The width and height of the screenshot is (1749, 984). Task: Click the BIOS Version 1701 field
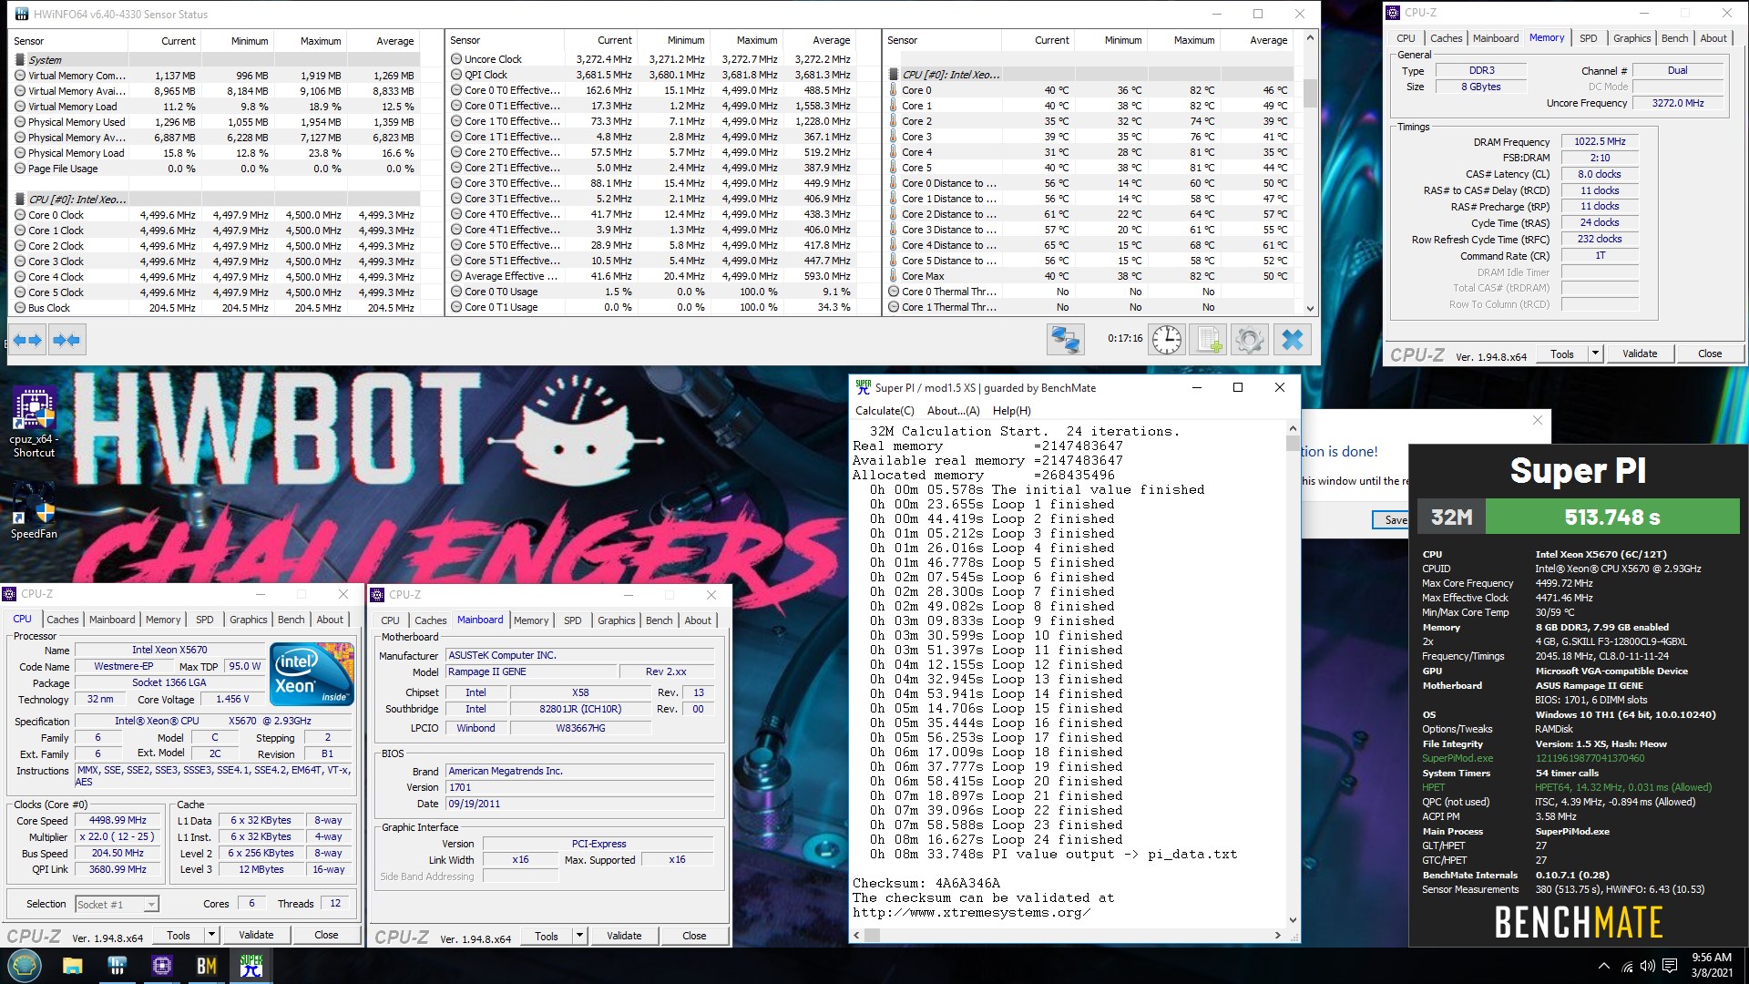[x=580, y=787]
